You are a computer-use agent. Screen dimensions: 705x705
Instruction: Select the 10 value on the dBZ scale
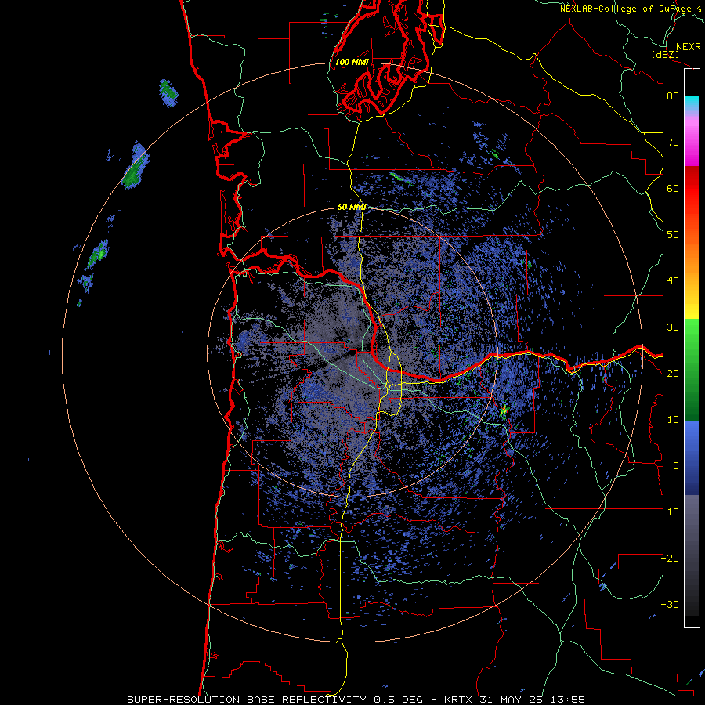click(x=673, y=420)
